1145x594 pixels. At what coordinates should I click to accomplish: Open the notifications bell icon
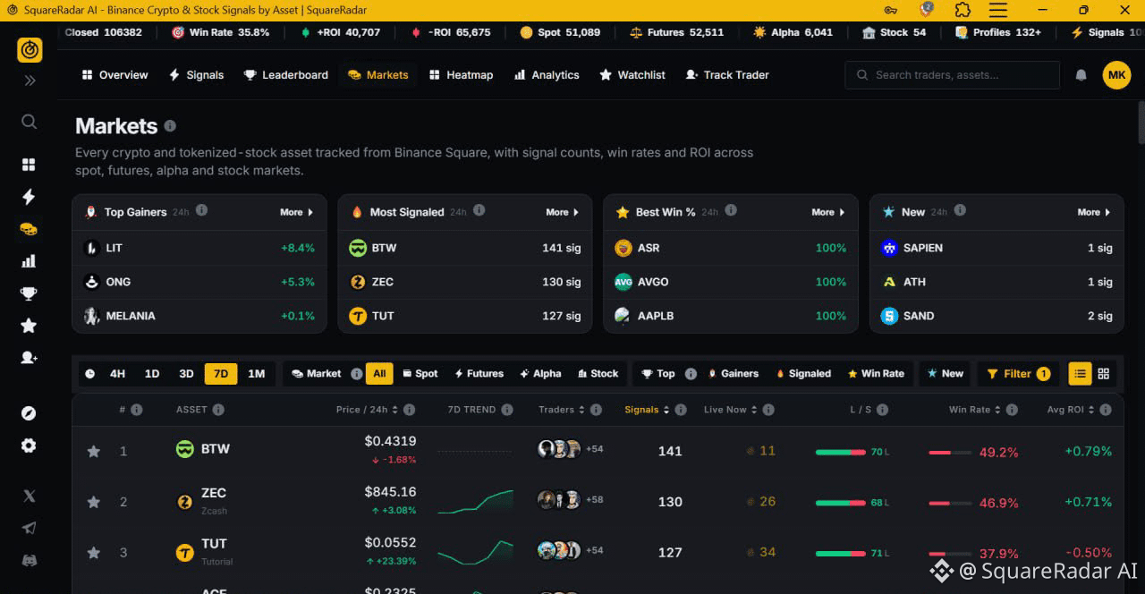(1081, 75)
